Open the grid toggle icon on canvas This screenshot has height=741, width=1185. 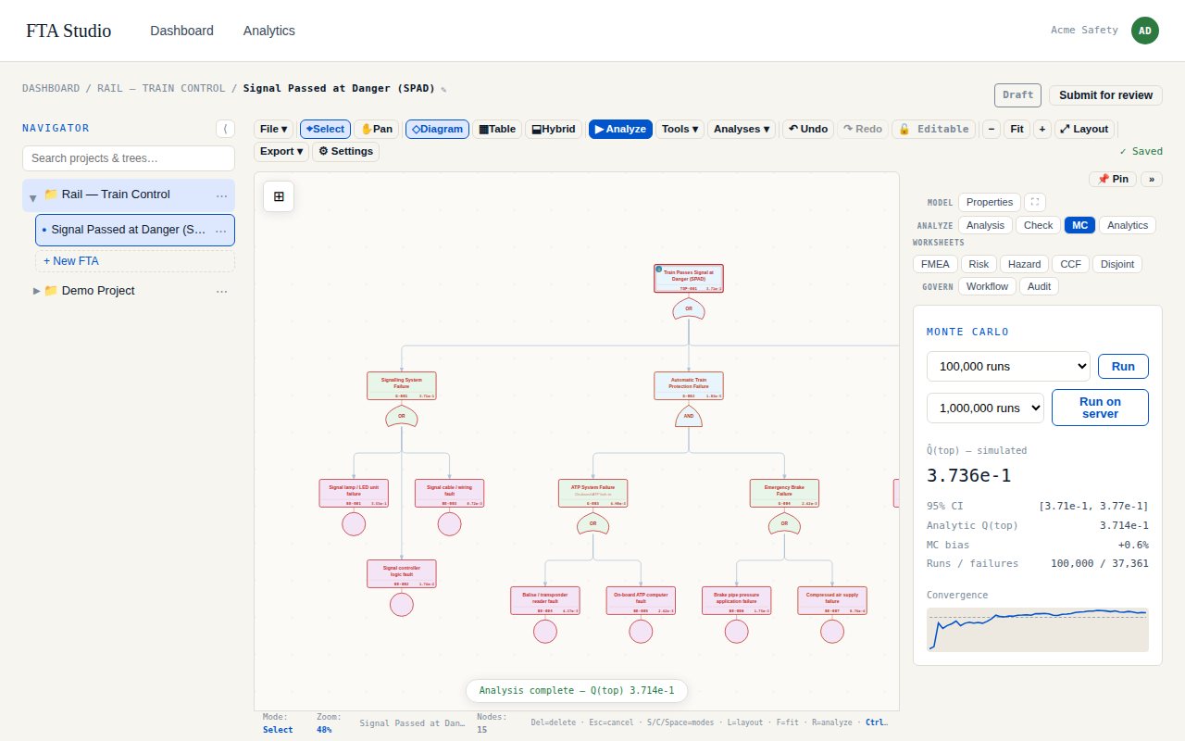(279, 196)
